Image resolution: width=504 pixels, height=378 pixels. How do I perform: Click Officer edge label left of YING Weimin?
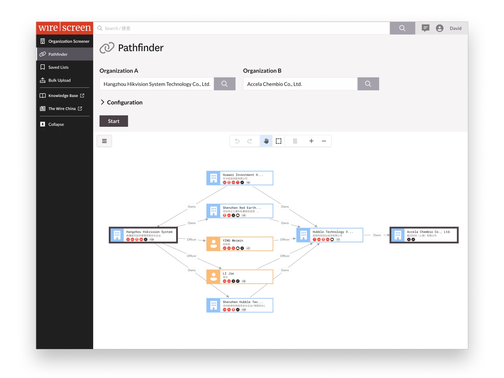click(x=192, y=240)
